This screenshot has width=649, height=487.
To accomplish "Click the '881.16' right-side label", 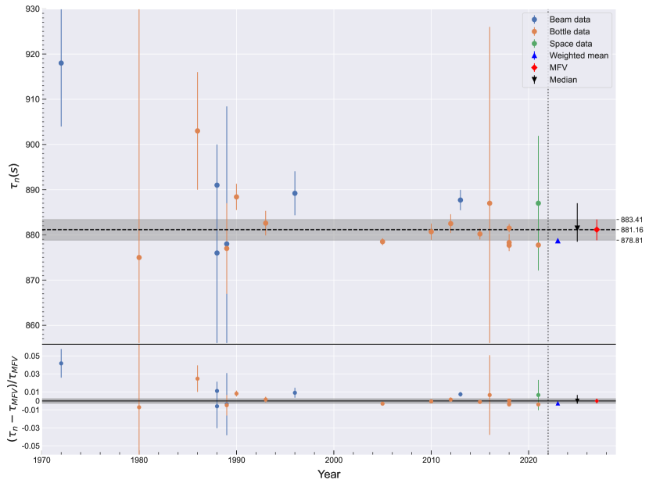I will (x=632, y=230).
